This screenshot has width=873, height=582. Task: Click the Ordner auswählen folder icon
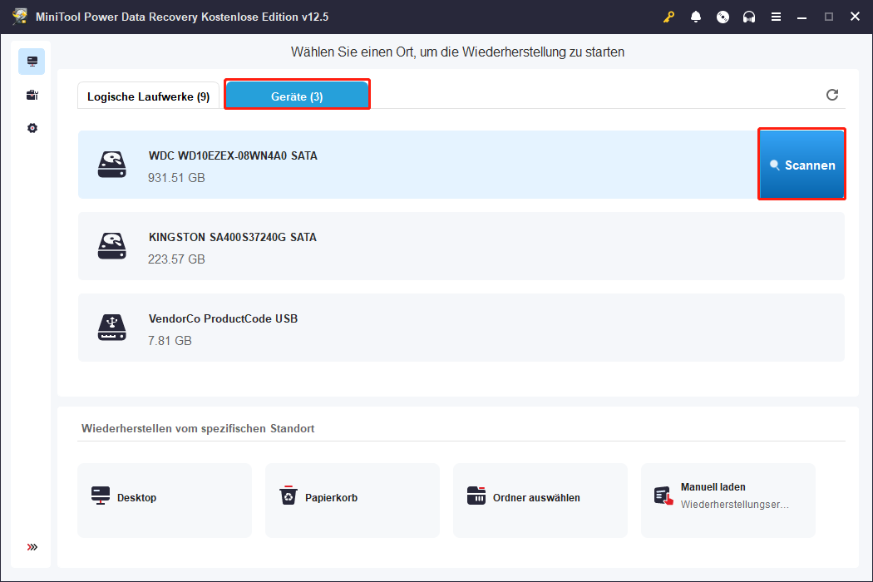coord(476,496)
